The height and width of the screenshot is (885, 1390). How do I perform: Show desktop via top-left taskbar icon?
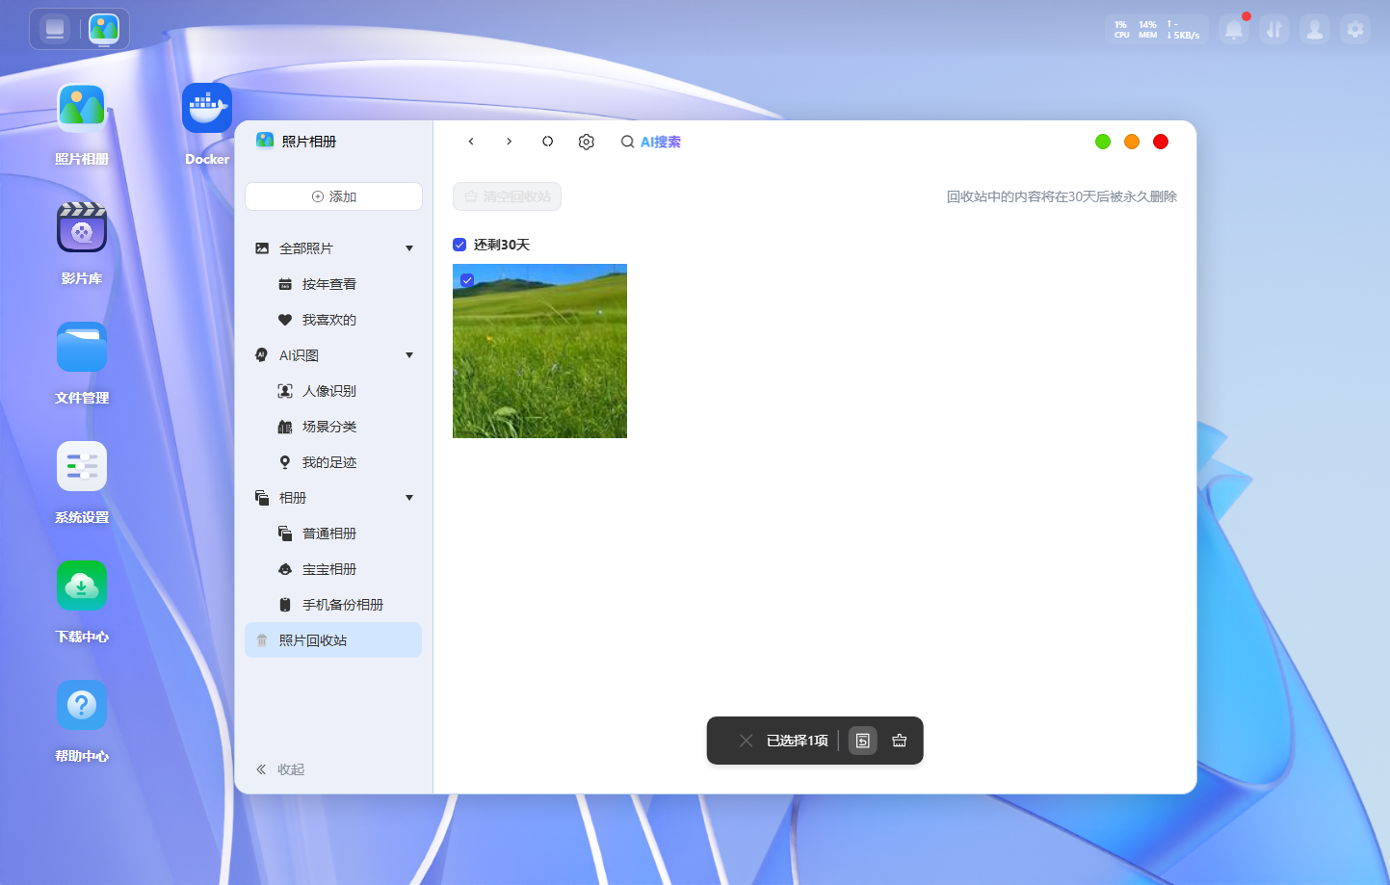55,29
